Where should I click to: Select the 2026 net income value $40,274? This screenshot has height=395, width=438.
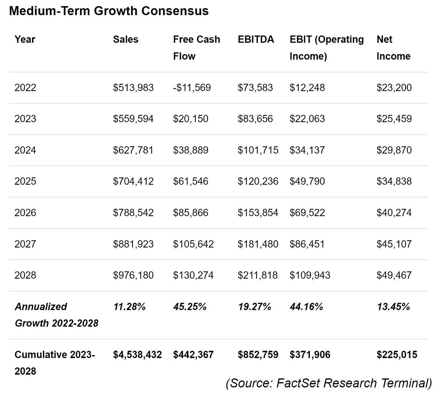(394, 213)
